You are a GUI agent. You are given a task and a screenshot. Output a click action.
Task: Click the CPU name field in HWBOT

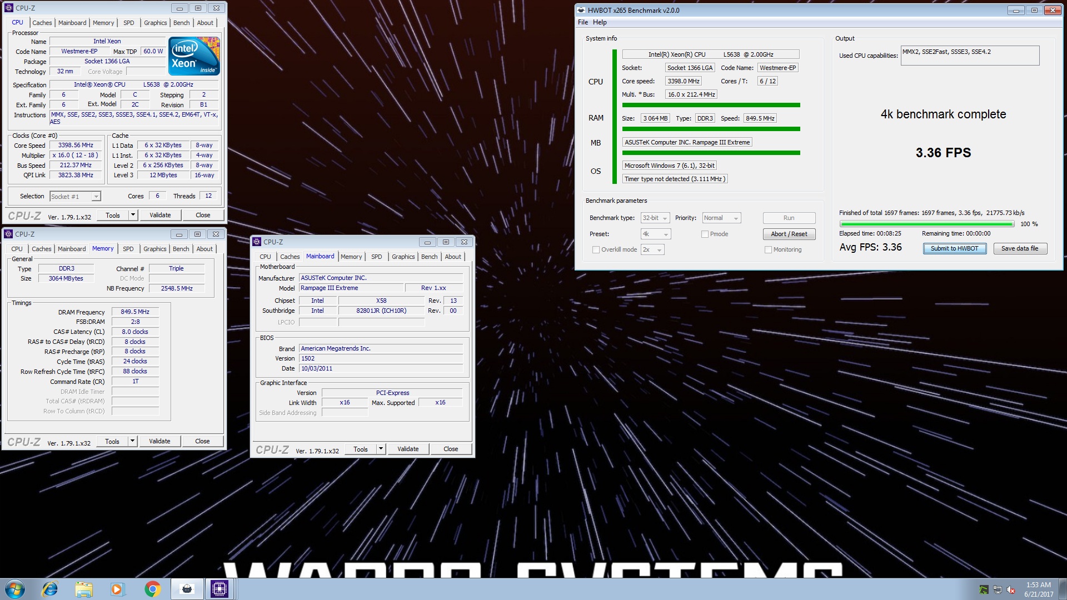click(711, 54)
